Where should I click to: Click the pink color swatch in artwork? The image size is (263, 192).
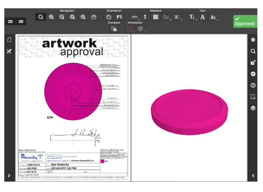(x=106, y=161)
